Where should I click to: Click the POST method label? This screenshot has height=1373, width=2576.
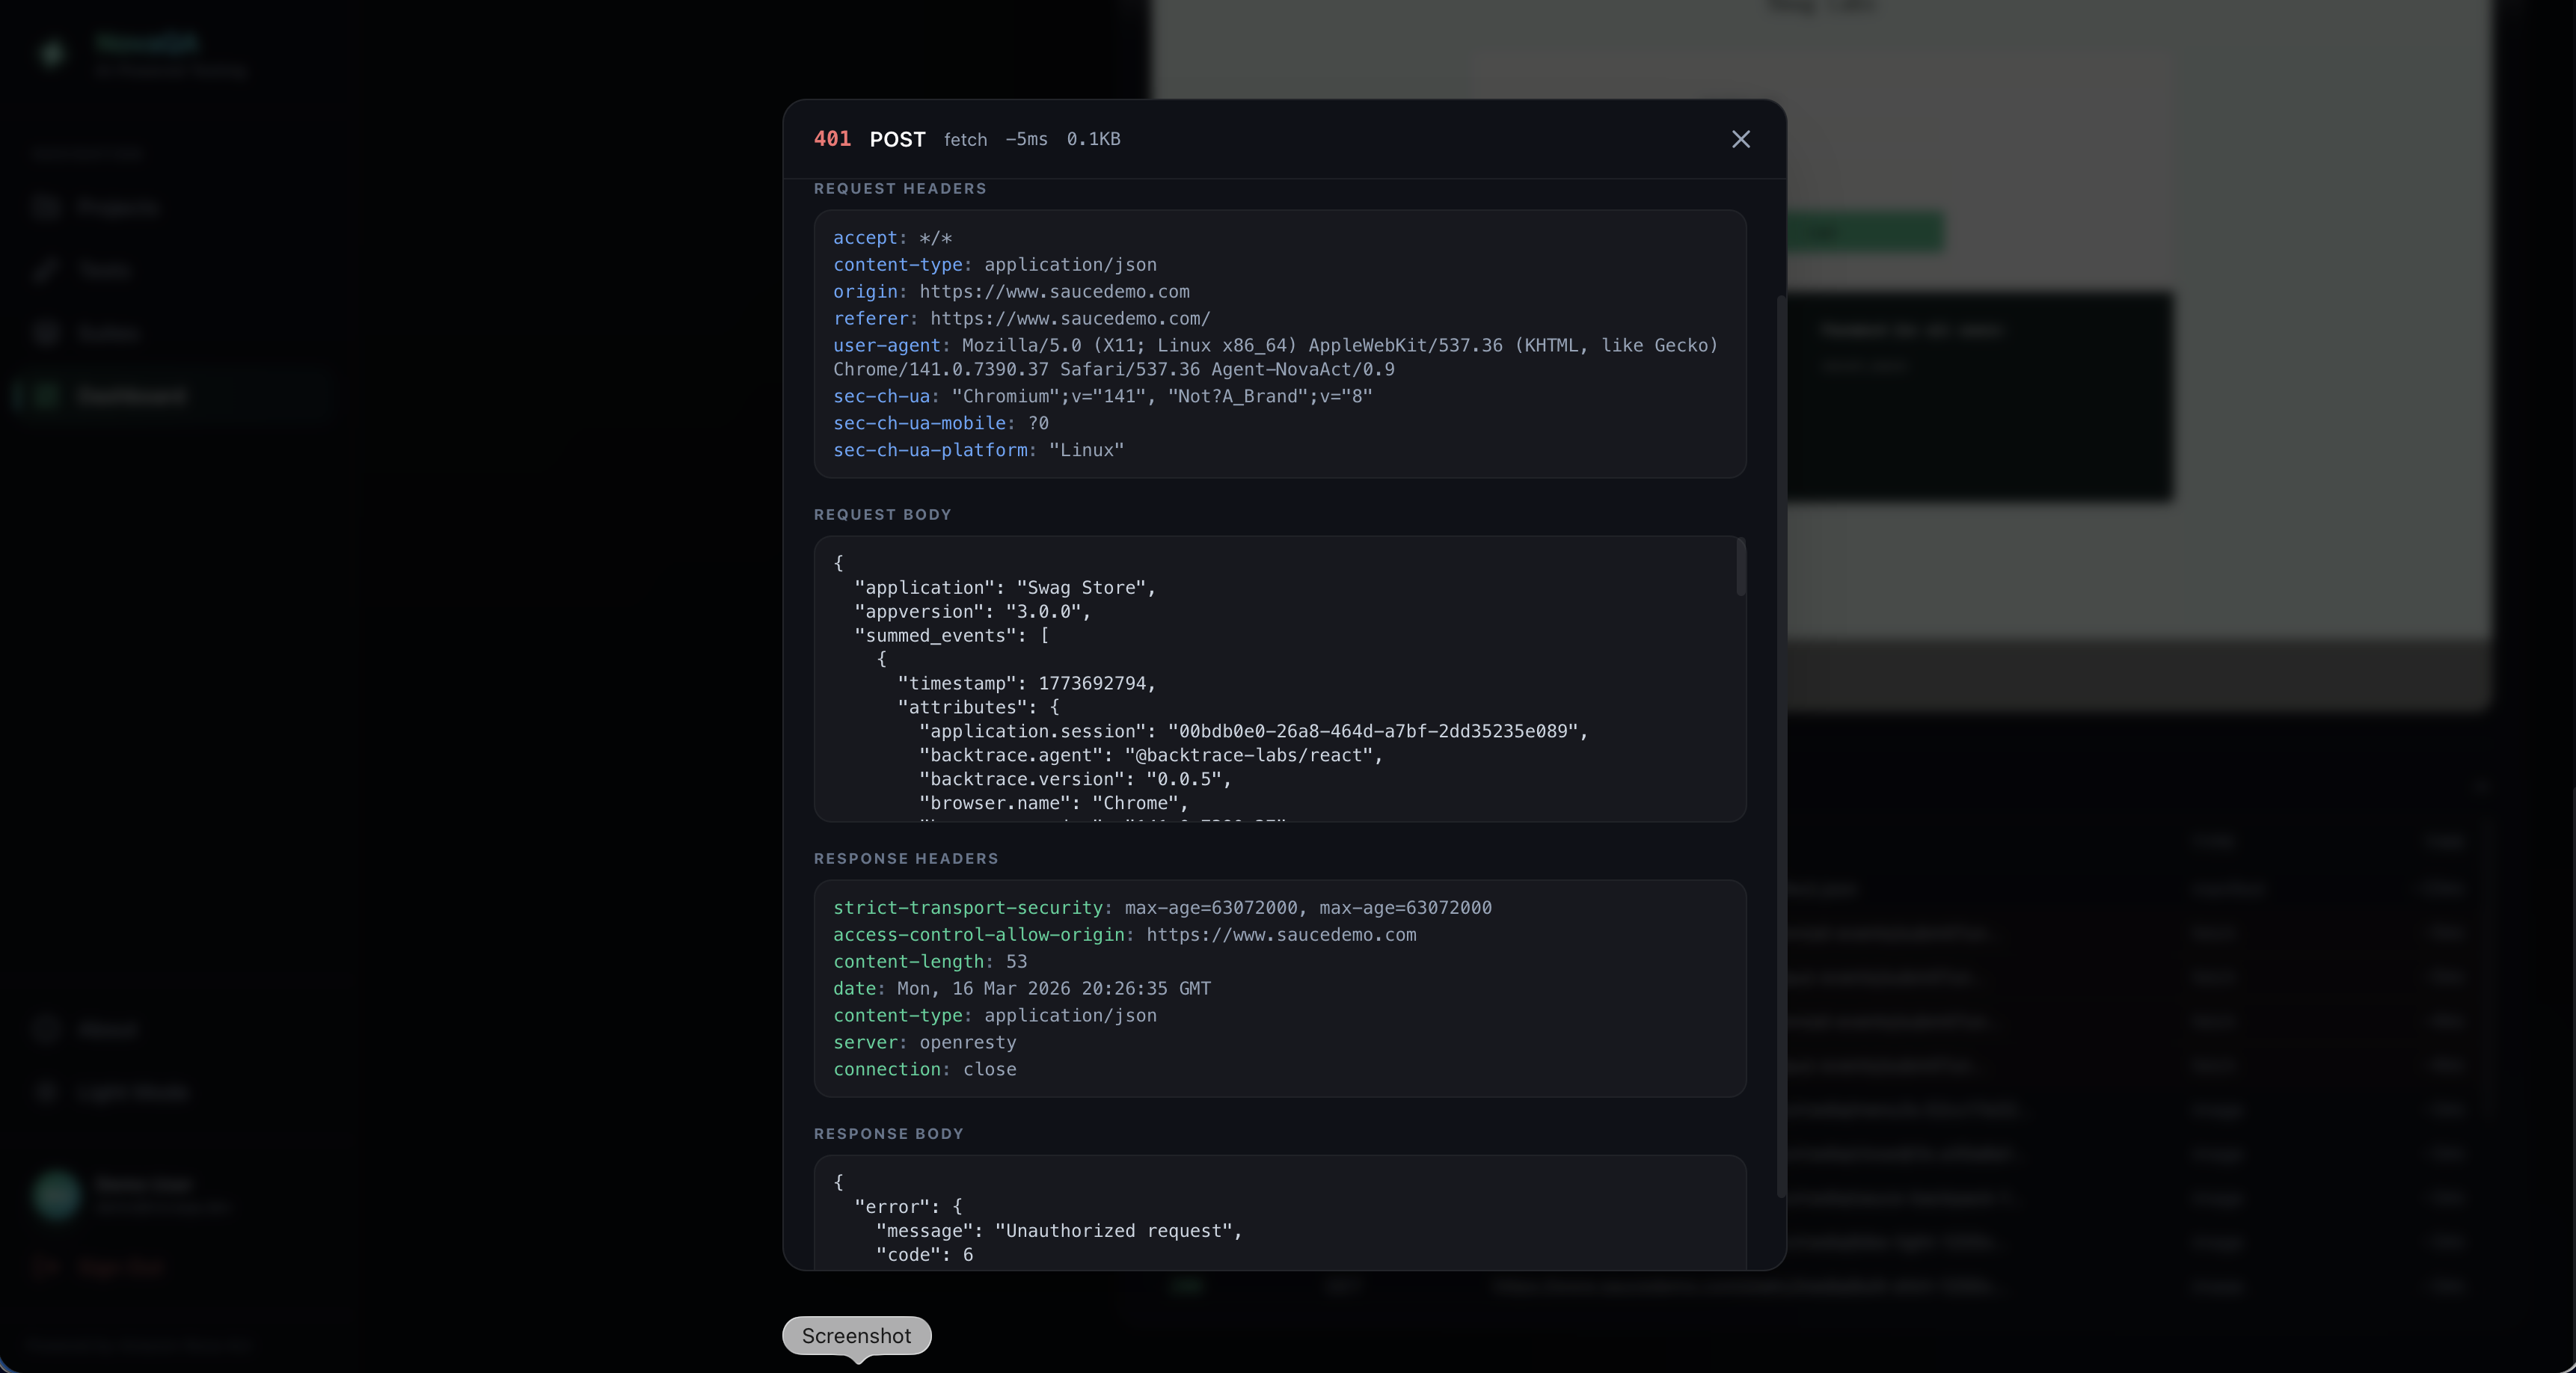pos(897,140)
